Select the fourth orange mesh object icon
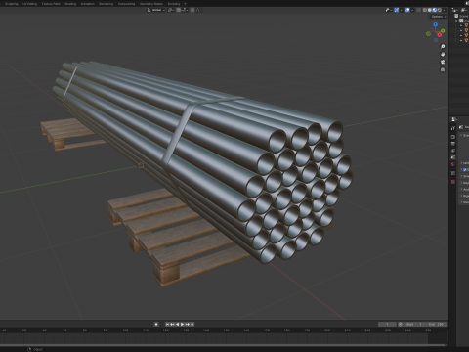The width and height of the screenshot is (469, 352). 466,40
